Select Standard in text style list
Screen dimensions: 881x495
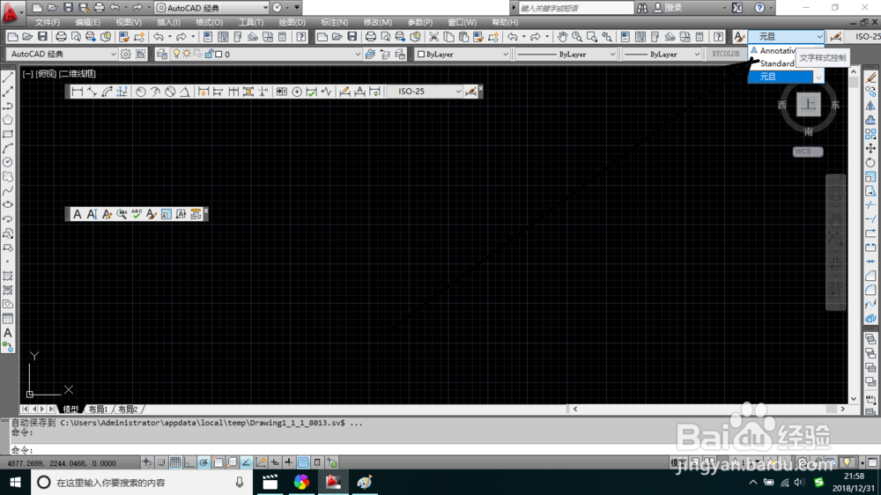777,63
